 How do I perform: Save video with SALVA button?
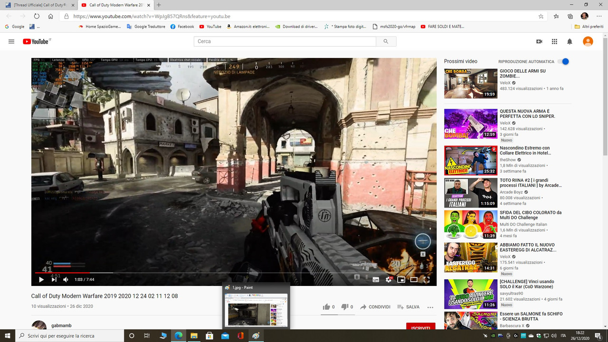coord(408,307)
